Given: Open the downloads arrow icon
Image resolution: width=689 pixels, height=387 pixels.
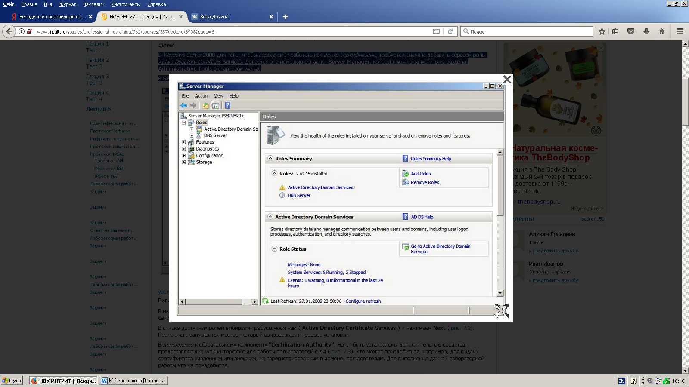Looking at the screenshot, I should pos(646,31).
